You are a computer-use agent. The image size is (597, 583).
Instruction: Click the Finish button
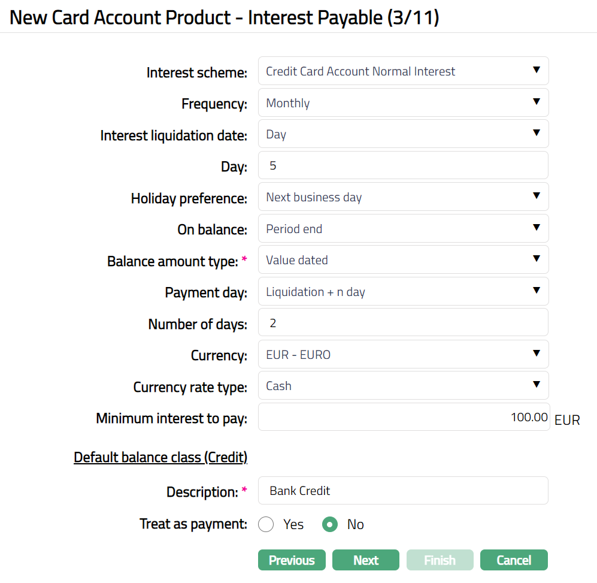[440, 560]
